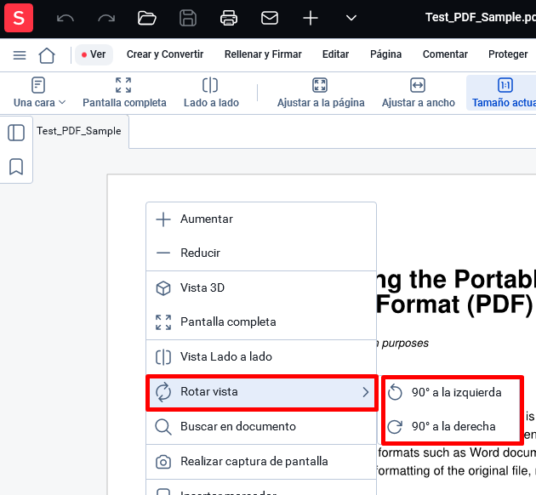Switch to the Página tab

coord(385,54)
